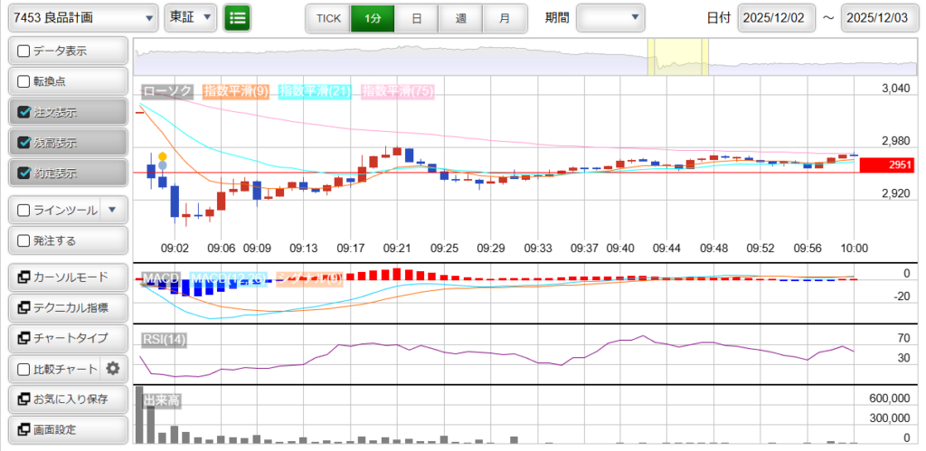Open the 画面設定 screen settings

pyautogui.click(x=67, y=429)
